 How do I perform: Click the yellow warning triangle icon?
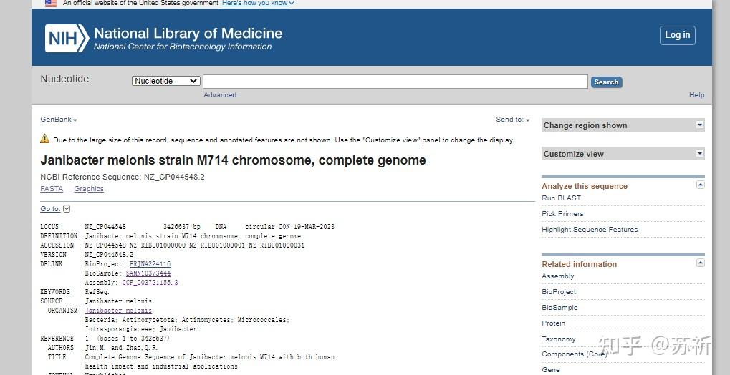click(x=45, y=140)
